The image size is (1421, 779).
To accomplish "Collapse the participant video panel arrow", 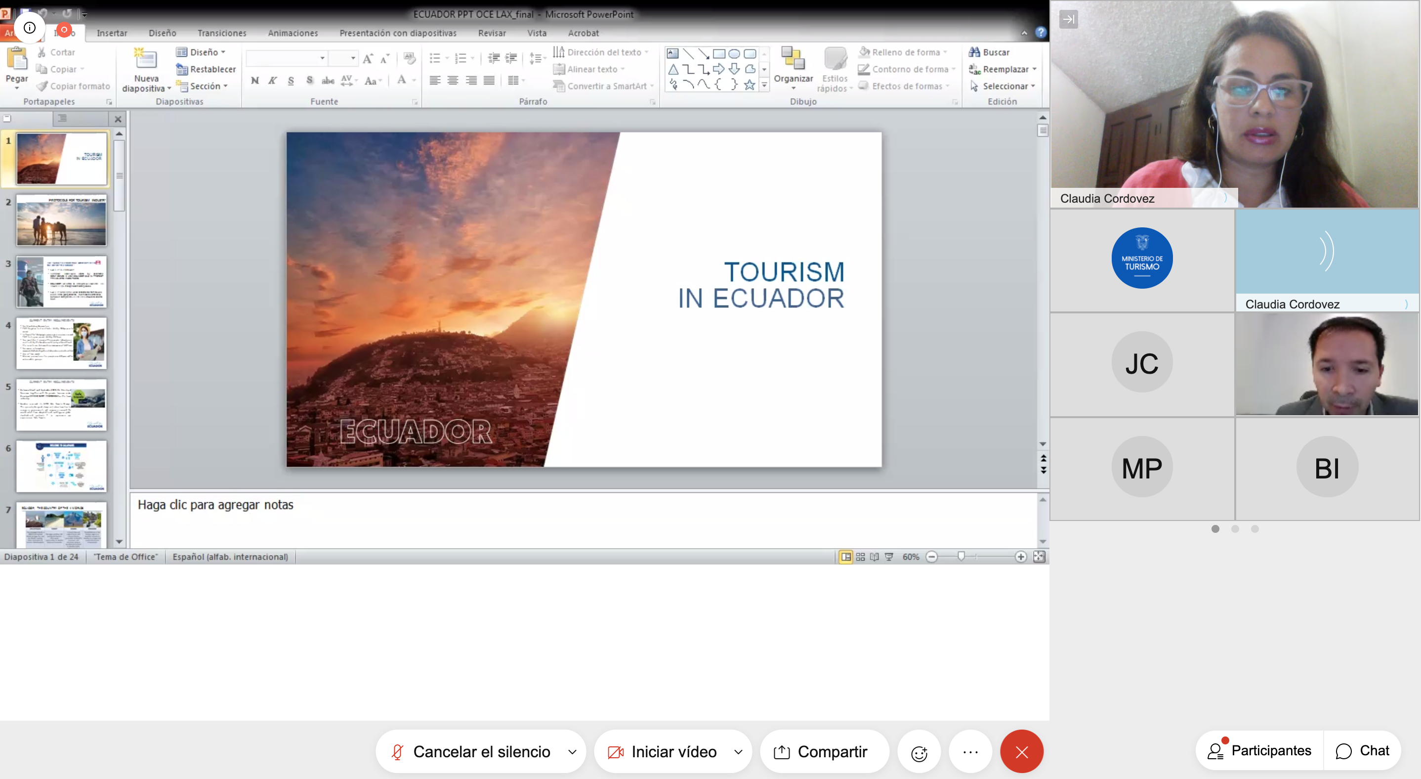I will coord(1069,19).
